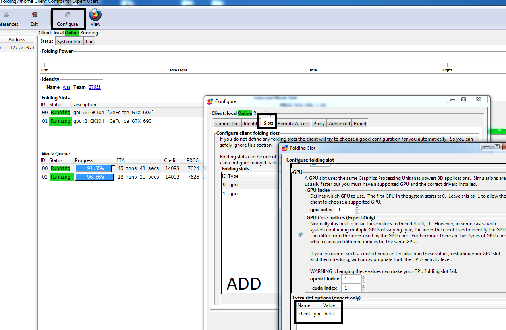Open the team link 37651
This screenshot has width=506, height=330.
[x=95, y=87]
